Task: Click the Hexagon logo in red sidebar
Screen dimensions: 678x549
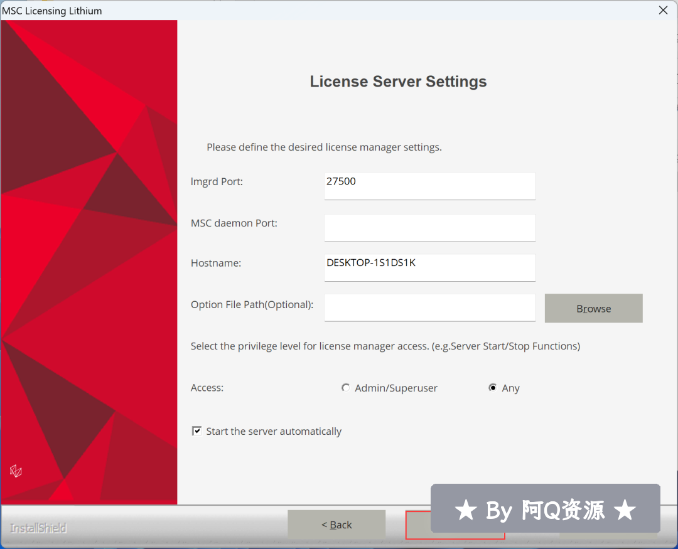Action: (x=16, y=471)
